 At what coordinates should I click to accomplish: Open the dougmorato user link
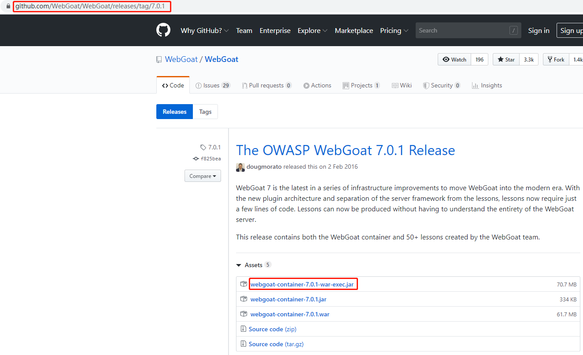[264, 167]
